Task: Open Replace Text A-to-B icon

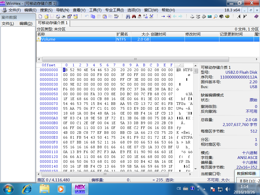Action: pos(145,16)
